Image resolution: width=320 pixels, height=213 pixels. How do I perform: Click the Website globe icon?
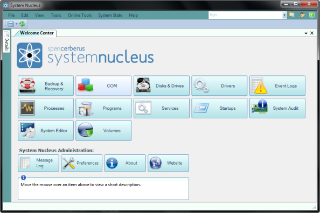pyautogui.click(x=155, y=163)
